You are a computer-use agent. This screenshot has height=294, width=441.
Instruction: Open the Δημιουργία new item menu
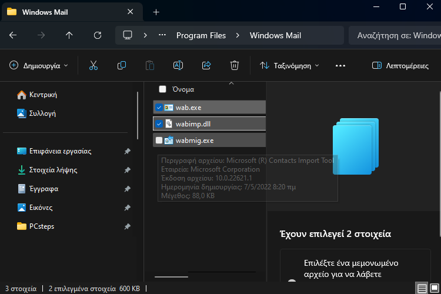click(39, 65)
